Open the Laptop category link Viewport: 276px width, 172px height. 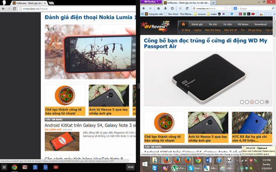pyautogui.click(x=197, y=30)
